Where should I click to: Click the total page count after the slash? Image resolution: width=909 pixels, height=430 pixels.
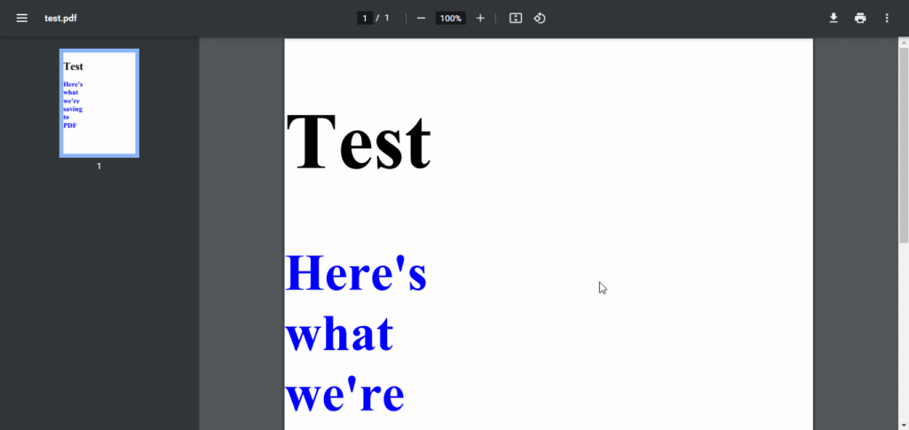point(387,19)
